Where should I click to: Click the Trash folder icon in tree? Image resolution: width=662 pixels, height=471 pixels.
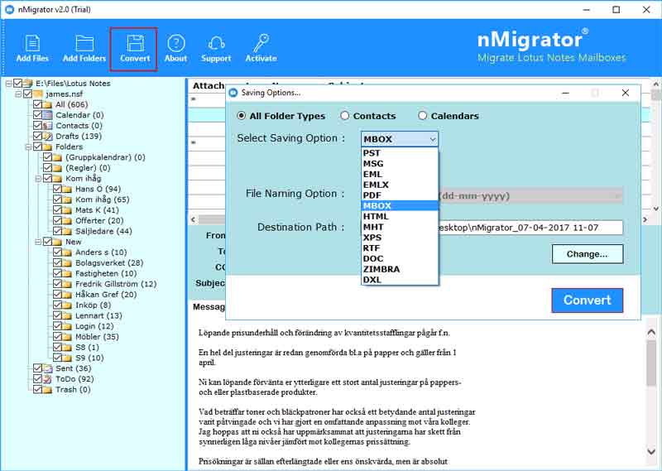click(47, 390)
